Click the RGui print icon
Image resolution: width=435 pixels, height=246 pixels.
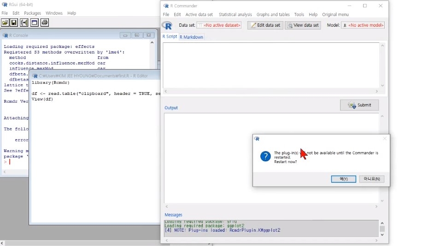[x=45, y=23]
